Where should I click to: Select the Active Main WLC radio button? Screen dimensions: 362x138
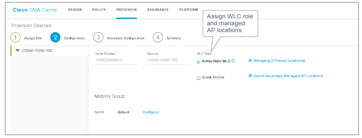pos(199,62)
